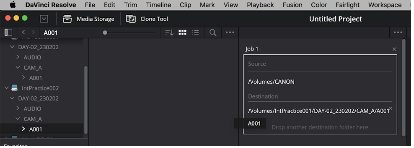The height and width of the screenshot is (148, 414).
Task: Remove the IntPractice001 destination path
Action: click(391, 108)
